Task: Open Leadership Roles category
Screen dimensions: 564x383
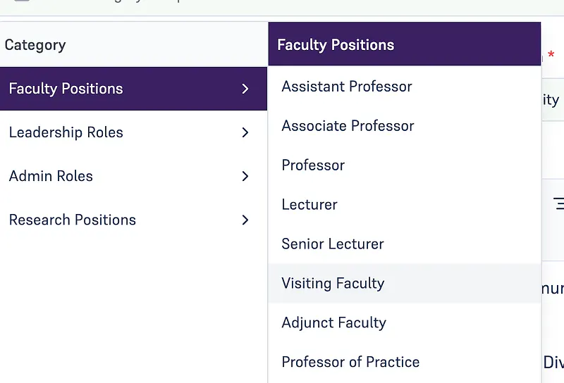Action: (x=133, y=132)
